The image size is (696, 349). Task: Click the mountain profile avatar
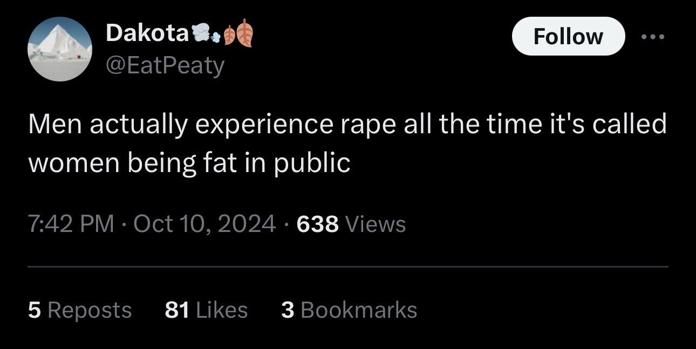point(60,50)
